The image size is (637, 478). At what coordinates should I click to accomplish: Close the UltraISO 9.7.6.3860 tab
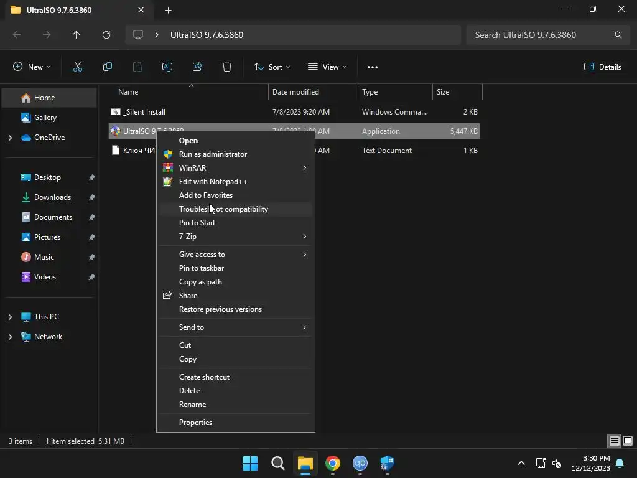(141, 10)
